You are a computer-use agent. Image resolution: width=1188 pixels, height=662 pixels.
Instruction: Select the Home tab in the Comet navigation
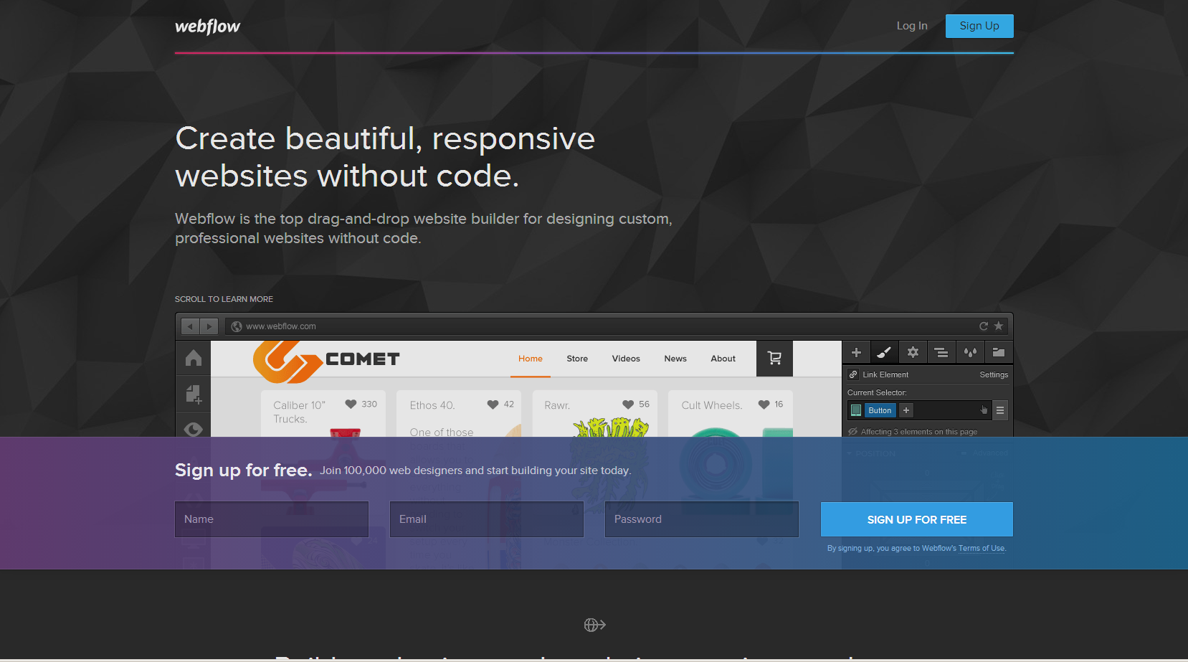click(531, 359)
